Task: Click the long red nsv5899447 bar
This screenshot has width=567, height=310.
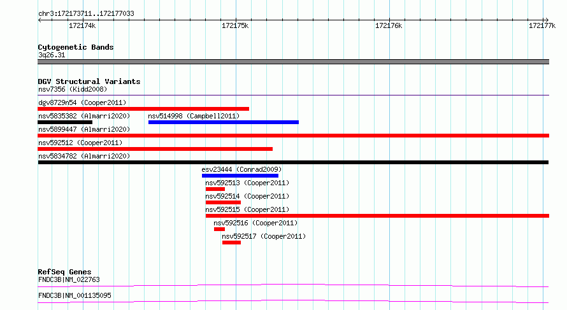Action: (293, 136)
